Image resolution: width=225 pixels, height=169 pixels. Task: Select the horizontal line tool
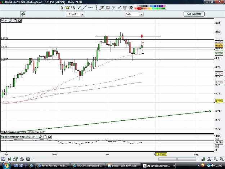91,8
